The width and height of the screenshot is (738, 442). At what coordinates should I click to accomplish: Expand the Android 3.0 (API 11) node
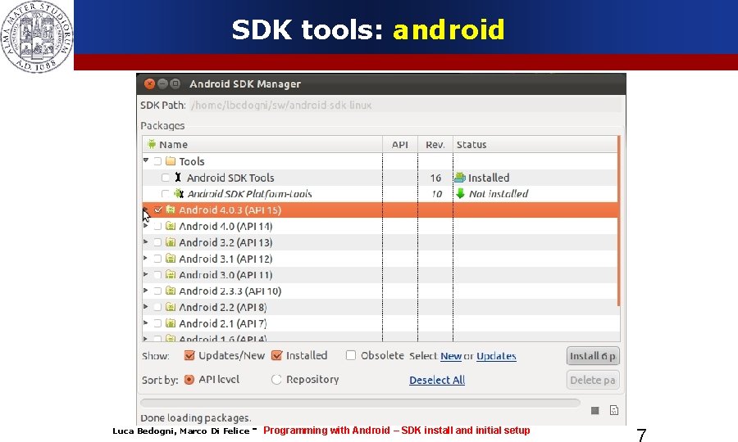[146, 274]
